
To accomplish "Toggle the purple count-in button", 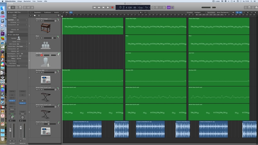I will coord(169,8).
